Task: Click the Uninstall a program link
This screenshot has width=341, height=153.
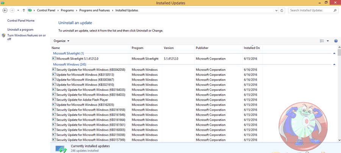Action: (20, 30)
